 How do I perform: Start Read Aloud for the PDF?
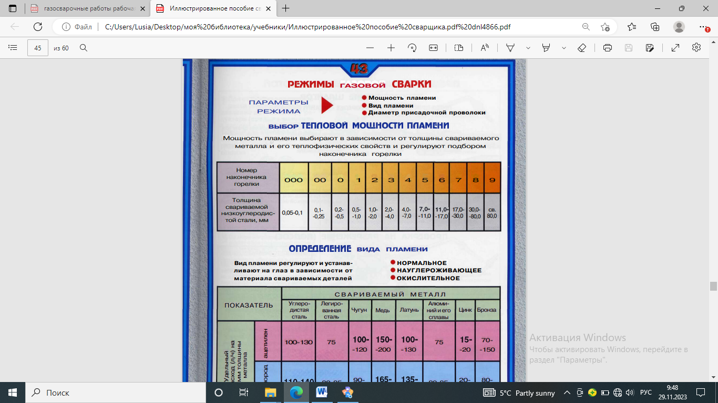click(x=485, y=48)
